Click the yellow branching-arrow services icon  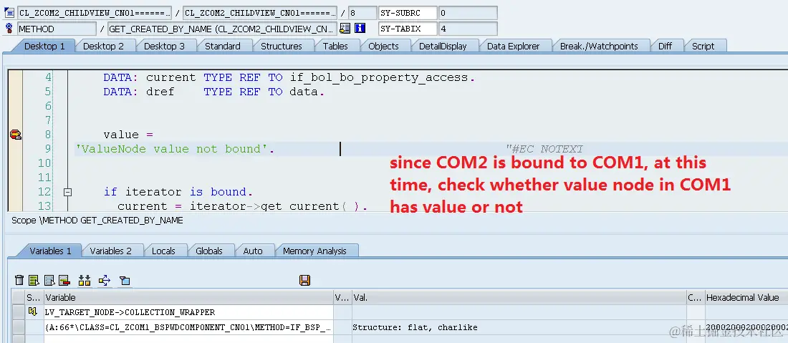(105, 280)
